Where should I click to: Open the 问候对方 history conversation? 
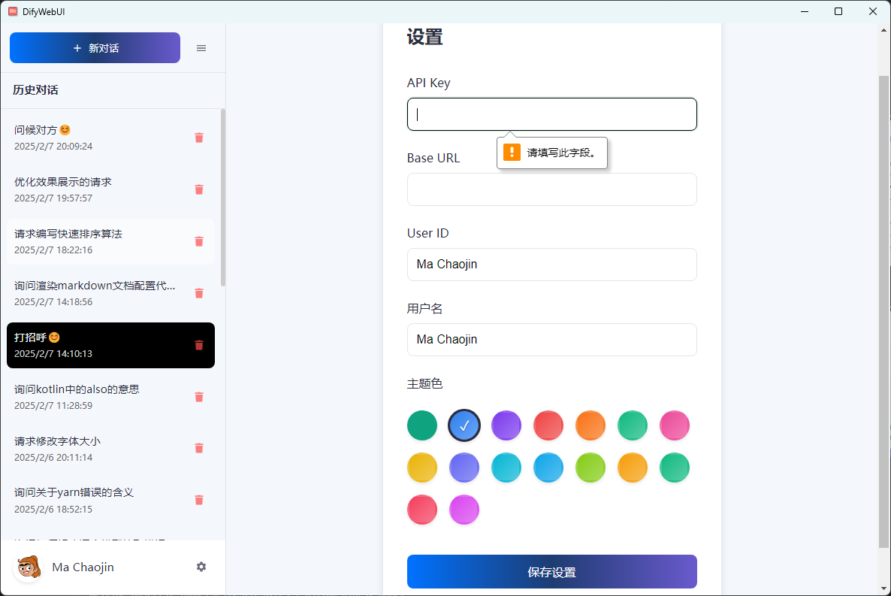(x=110, y=138)
